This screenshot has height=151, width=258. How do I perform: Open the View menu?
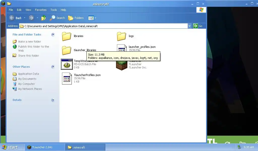pyautogui.click(x=28, y=10)
